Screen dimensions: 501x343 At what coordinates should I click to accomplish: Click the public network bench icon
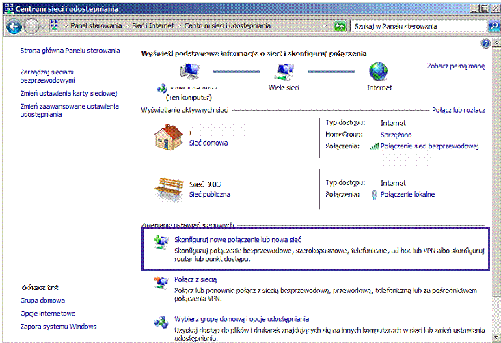[x=169, y=189]
